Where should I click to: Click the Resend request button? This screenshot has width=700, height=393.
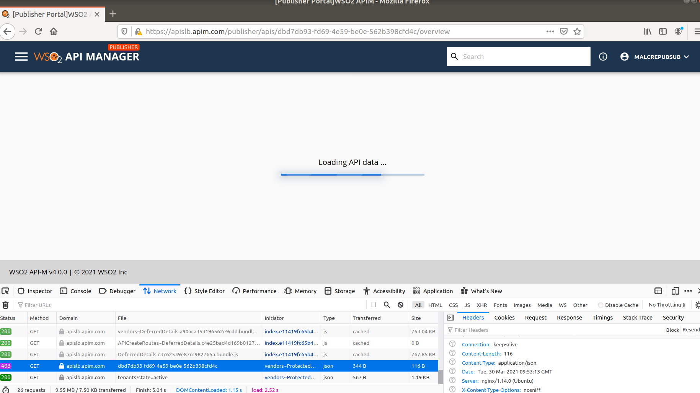(691, 329)
